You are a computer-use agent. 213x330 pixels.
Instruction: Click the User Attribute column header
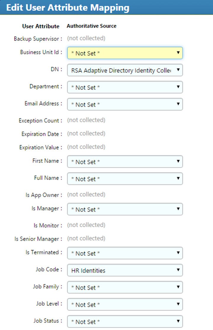click(x=41, y=26)
